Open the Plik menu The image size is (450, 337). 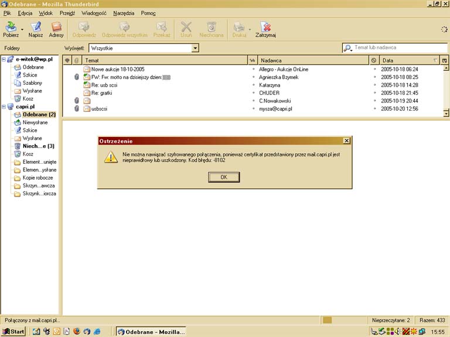(x=7, y=13)
